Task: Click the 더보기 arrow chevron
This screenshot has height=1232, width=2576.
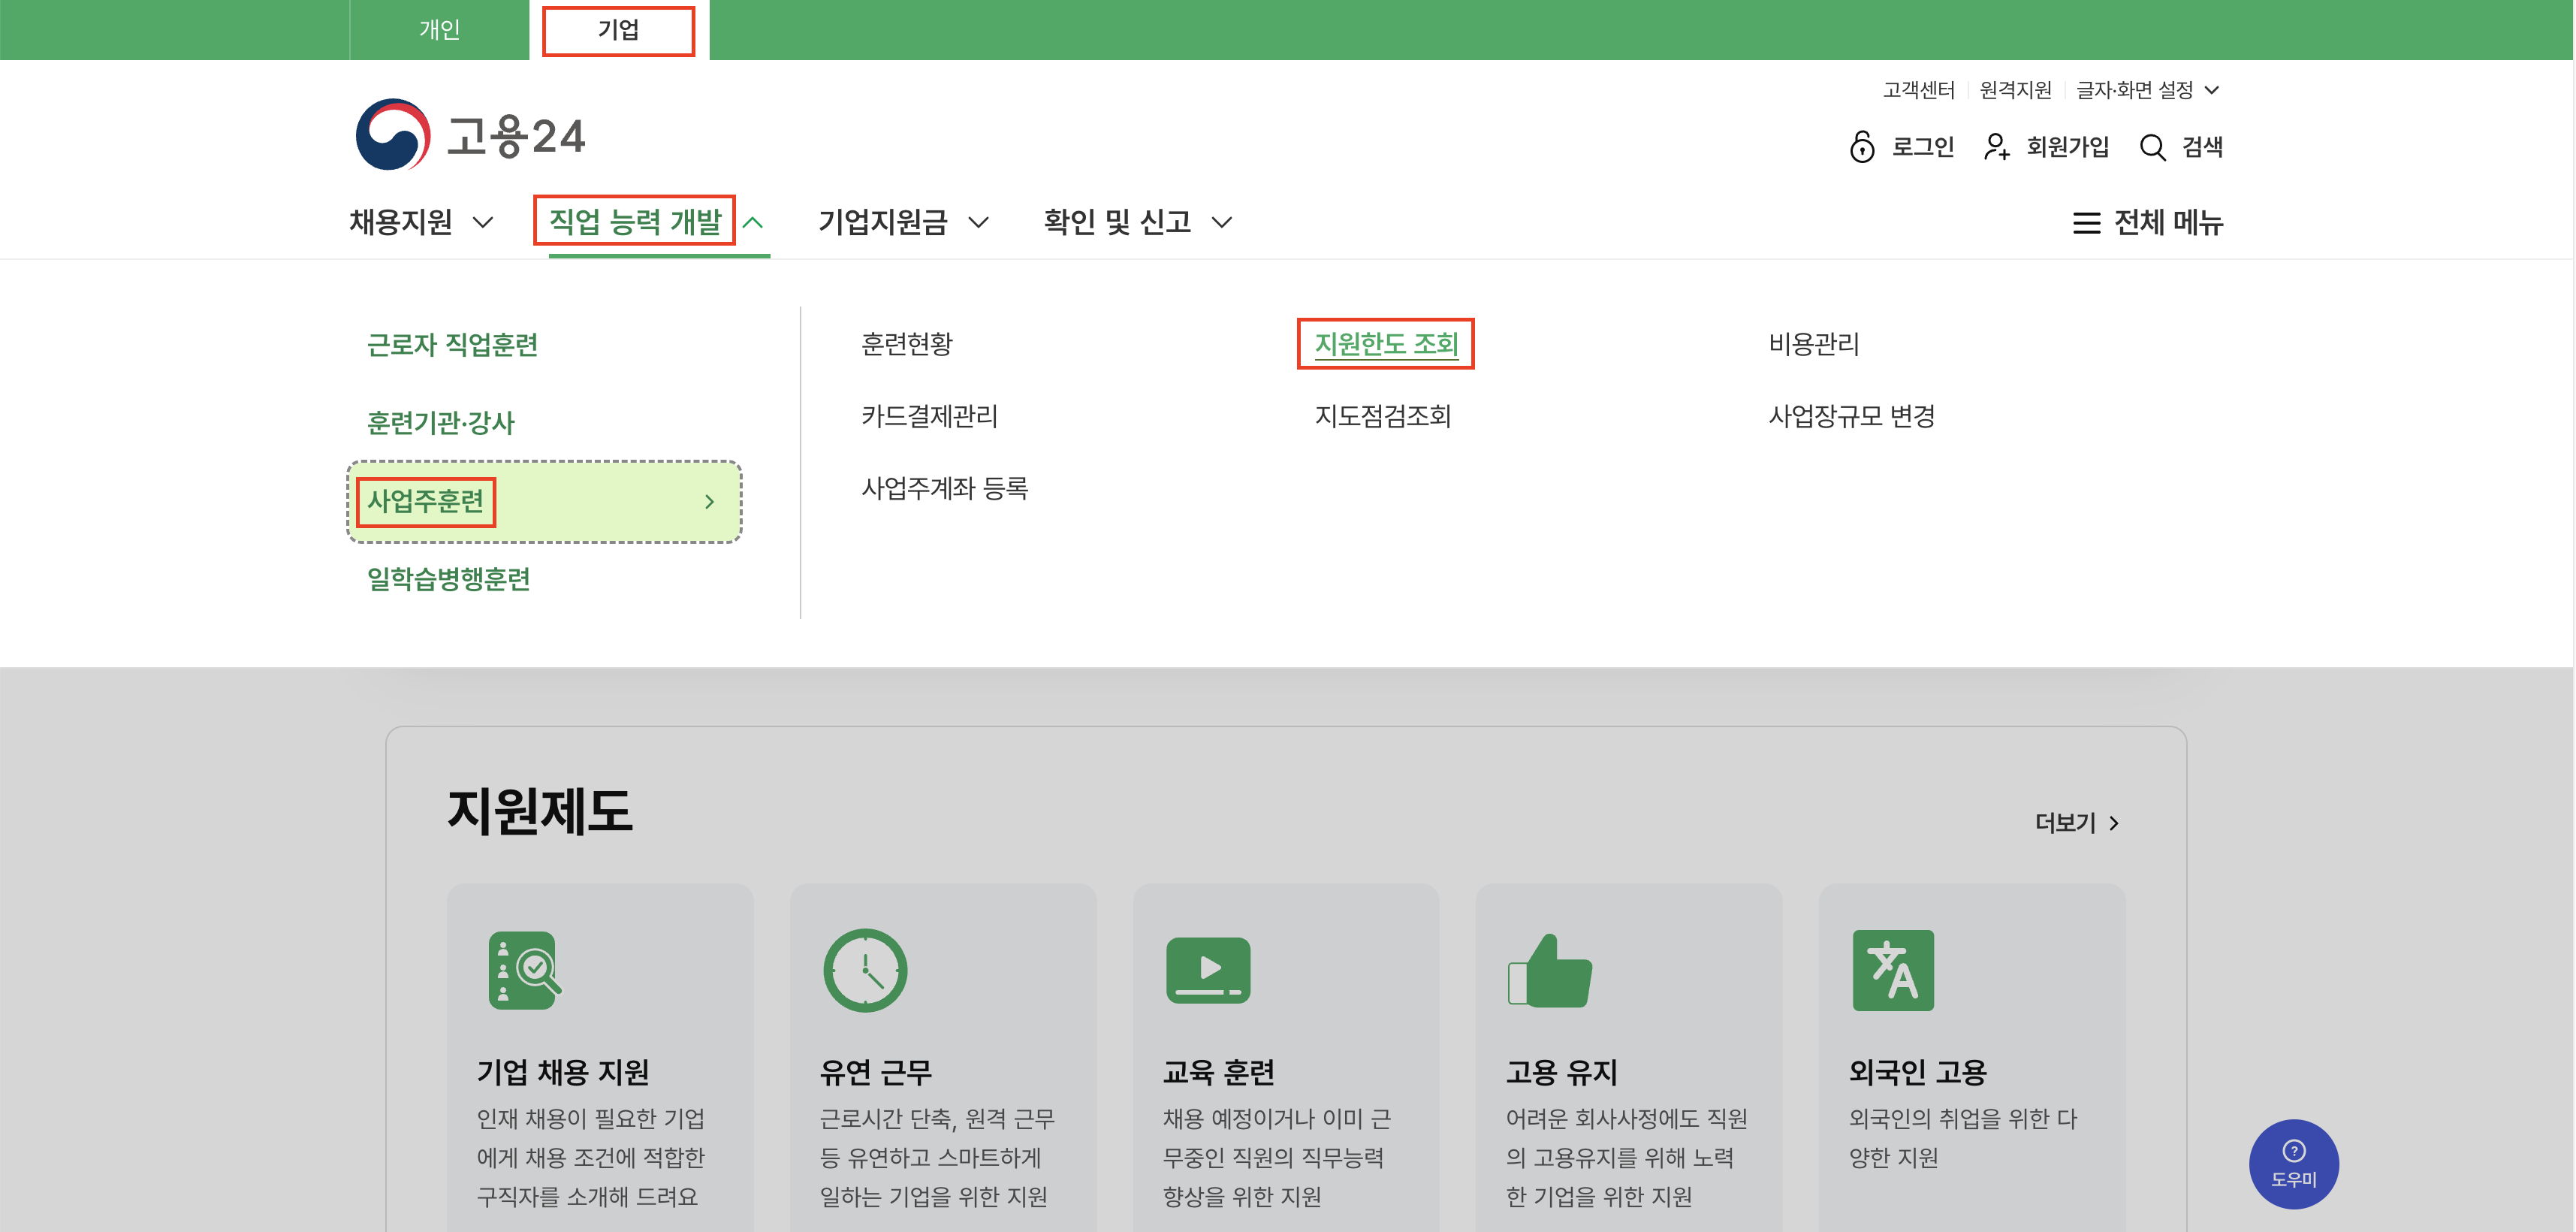Action: pos(2113,823)
